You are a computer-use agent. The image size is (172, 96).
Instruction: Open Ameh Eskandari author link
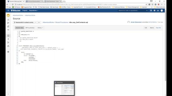click(x=136, y=22)
